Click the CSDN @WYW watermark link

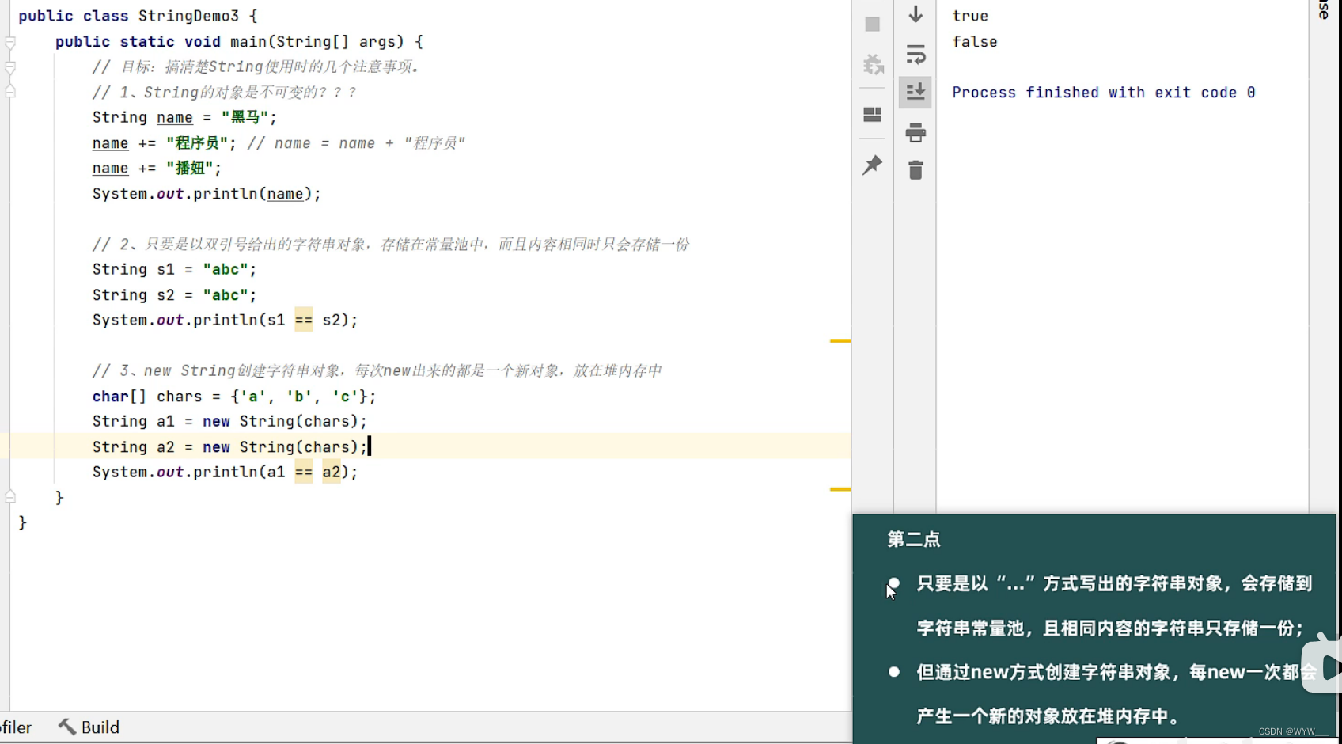pyautogui.click(x=1283, y=731)
